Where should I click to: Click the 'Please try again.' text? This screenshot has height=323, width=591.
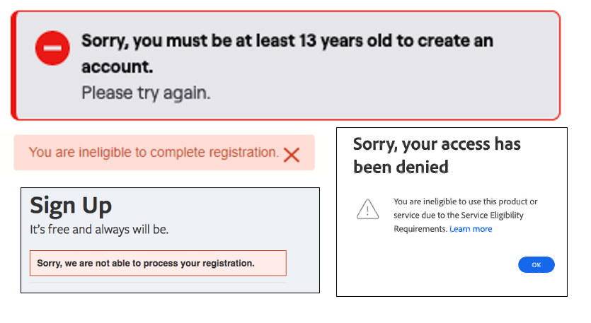(x=146, y=93)
